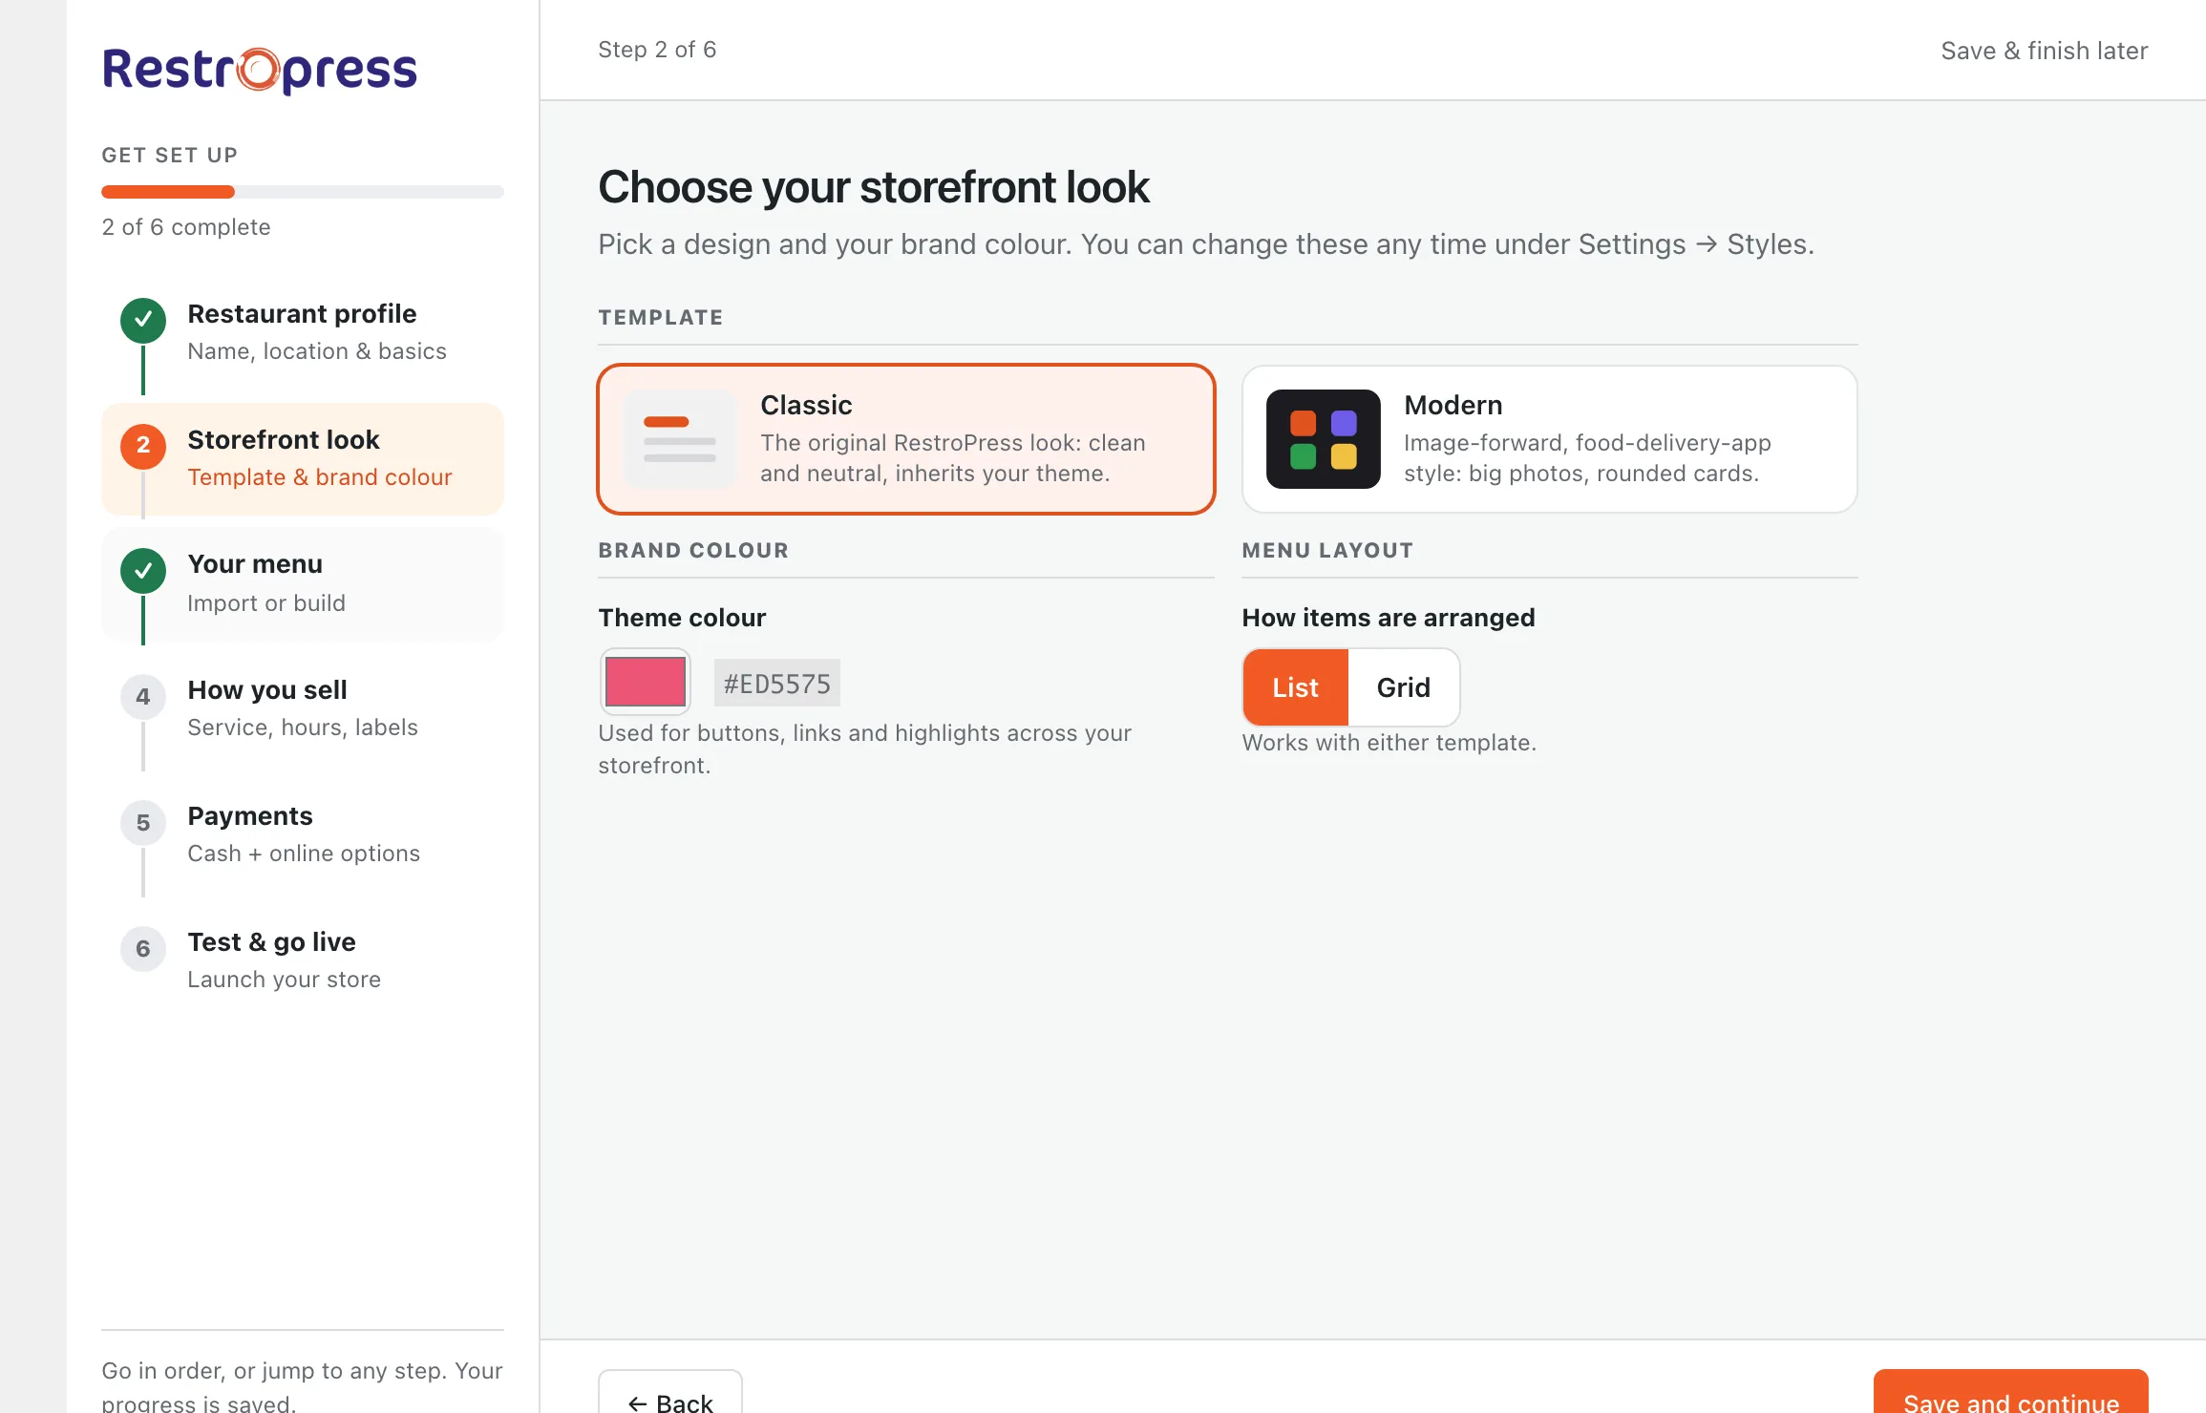2206x1413 pixels.
Task: Open the Test & go live step
Action: tap(303, 961)
